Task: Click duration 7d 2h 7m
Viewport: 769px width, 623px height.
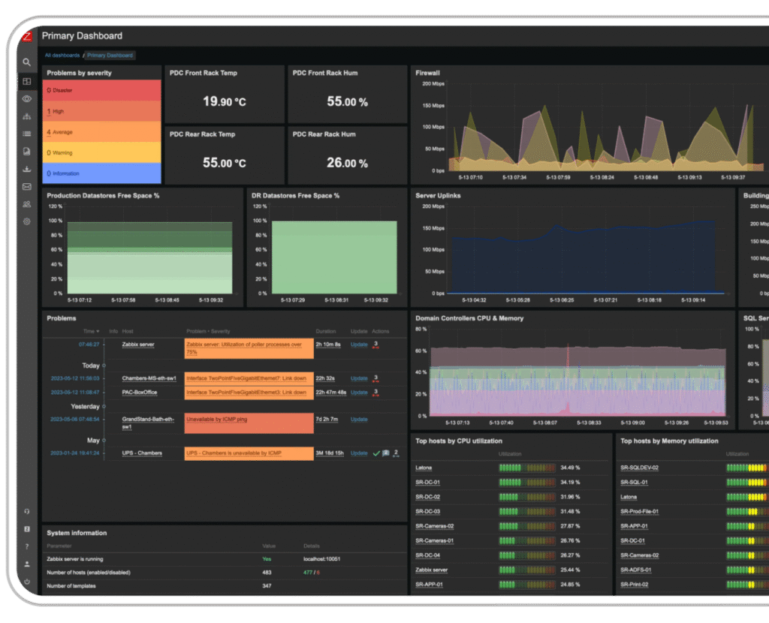Action: coord(327,419)
